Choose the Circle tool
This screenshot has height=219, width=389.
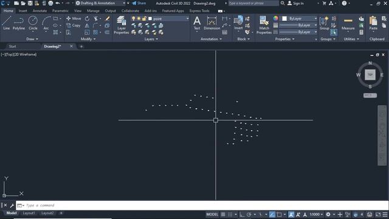[x=33, y=23]
